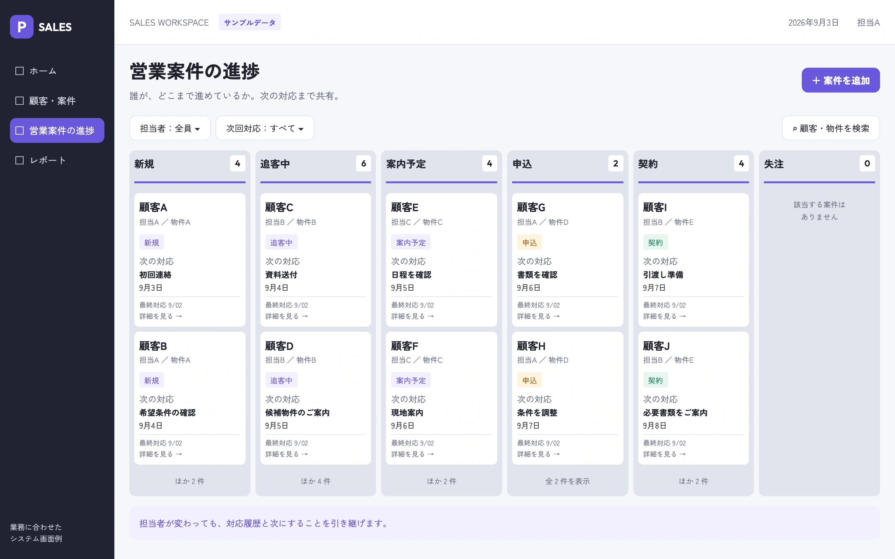Click the 失注 column header
895x559 pixels.
(774, 164)
